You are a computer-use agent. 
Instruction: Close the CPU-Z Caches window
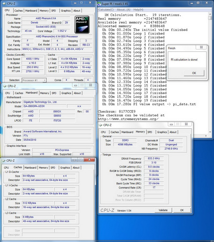pos(89,160)
